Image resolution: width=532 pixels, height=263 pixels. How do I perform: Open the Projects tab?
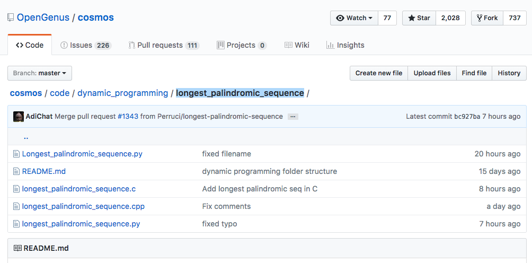click(x=242, y=45)
